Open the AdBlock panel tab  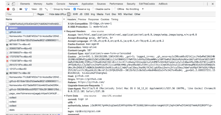163,4
